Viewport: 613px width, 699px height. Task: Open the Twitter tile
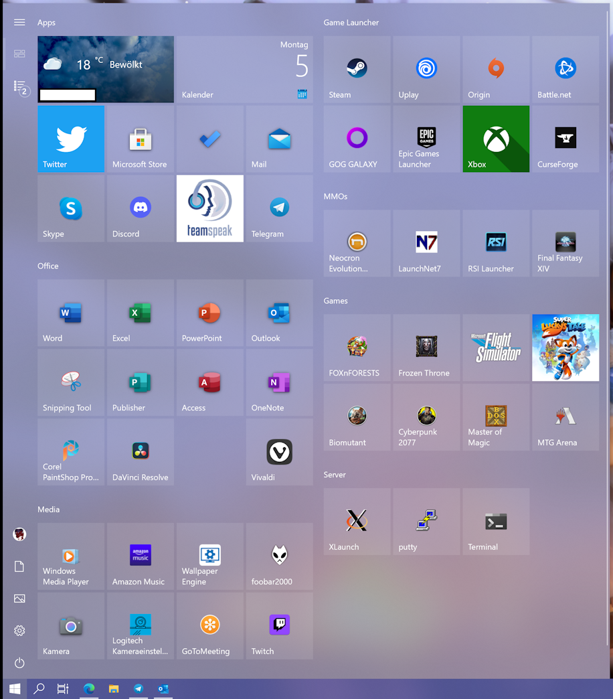[x=71, y=139]
